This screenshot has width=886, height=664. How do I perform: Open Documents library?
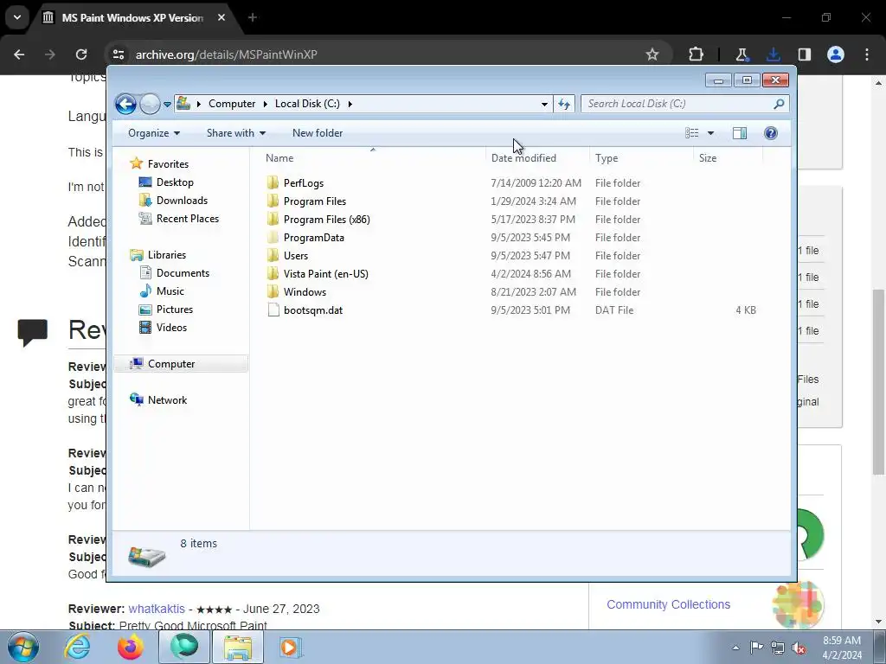[183, 273]
